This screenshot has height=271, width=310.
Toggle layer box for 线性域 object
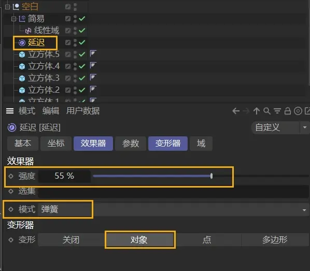[x=68, y=31]
